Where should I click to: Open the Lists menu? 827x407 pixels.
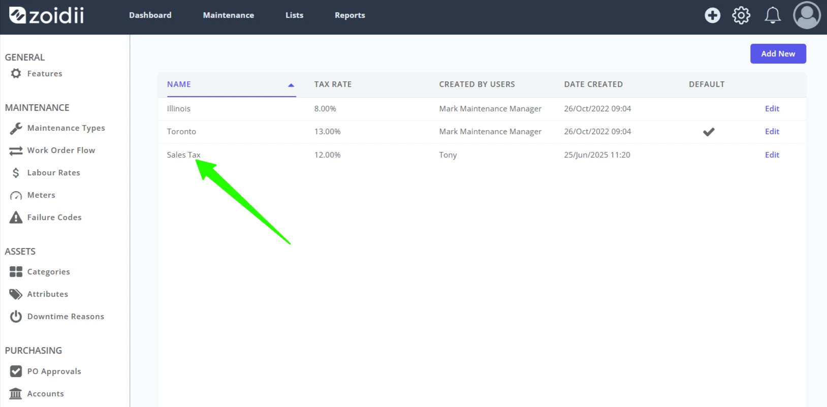[294, 15]
